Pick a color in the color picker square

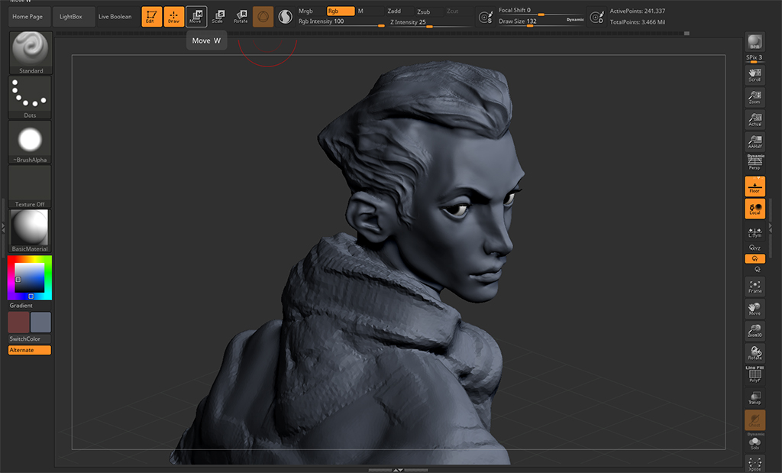30,277
